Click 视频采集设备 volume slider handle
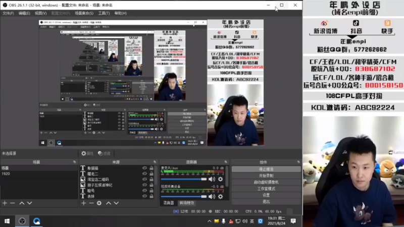This screenshot has height=227, width=404. (x=204, y=197)
